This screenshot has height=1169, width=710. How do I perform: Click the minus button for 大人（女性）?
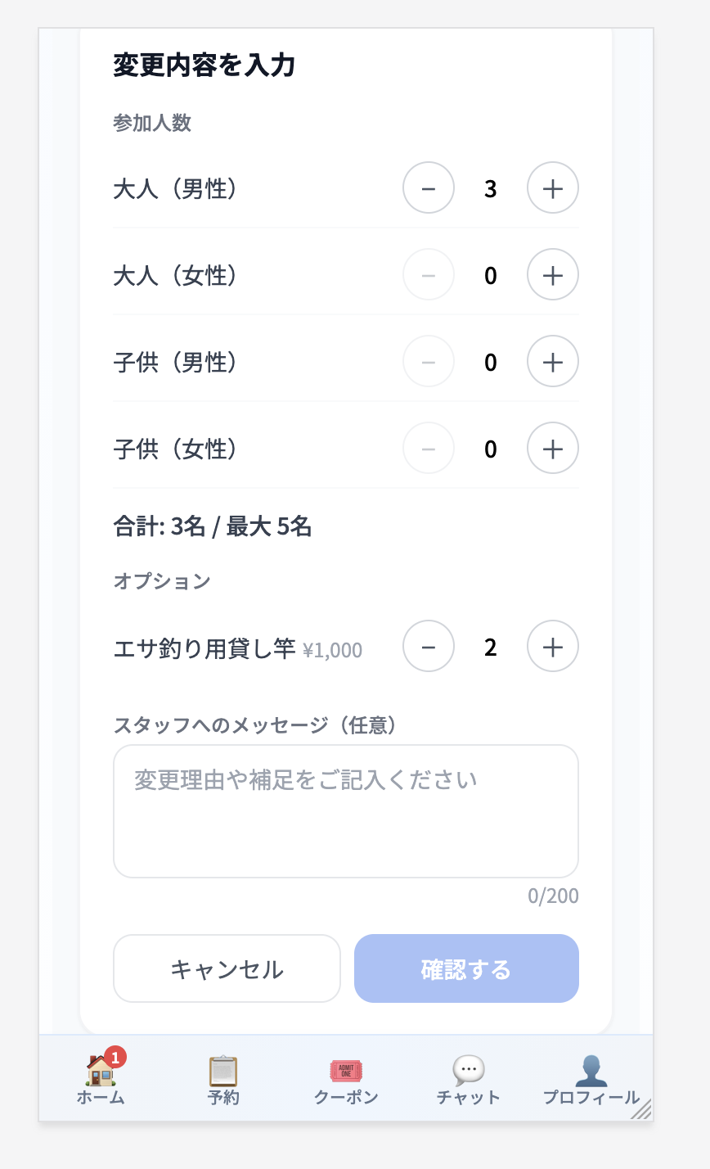pos(429,275)
